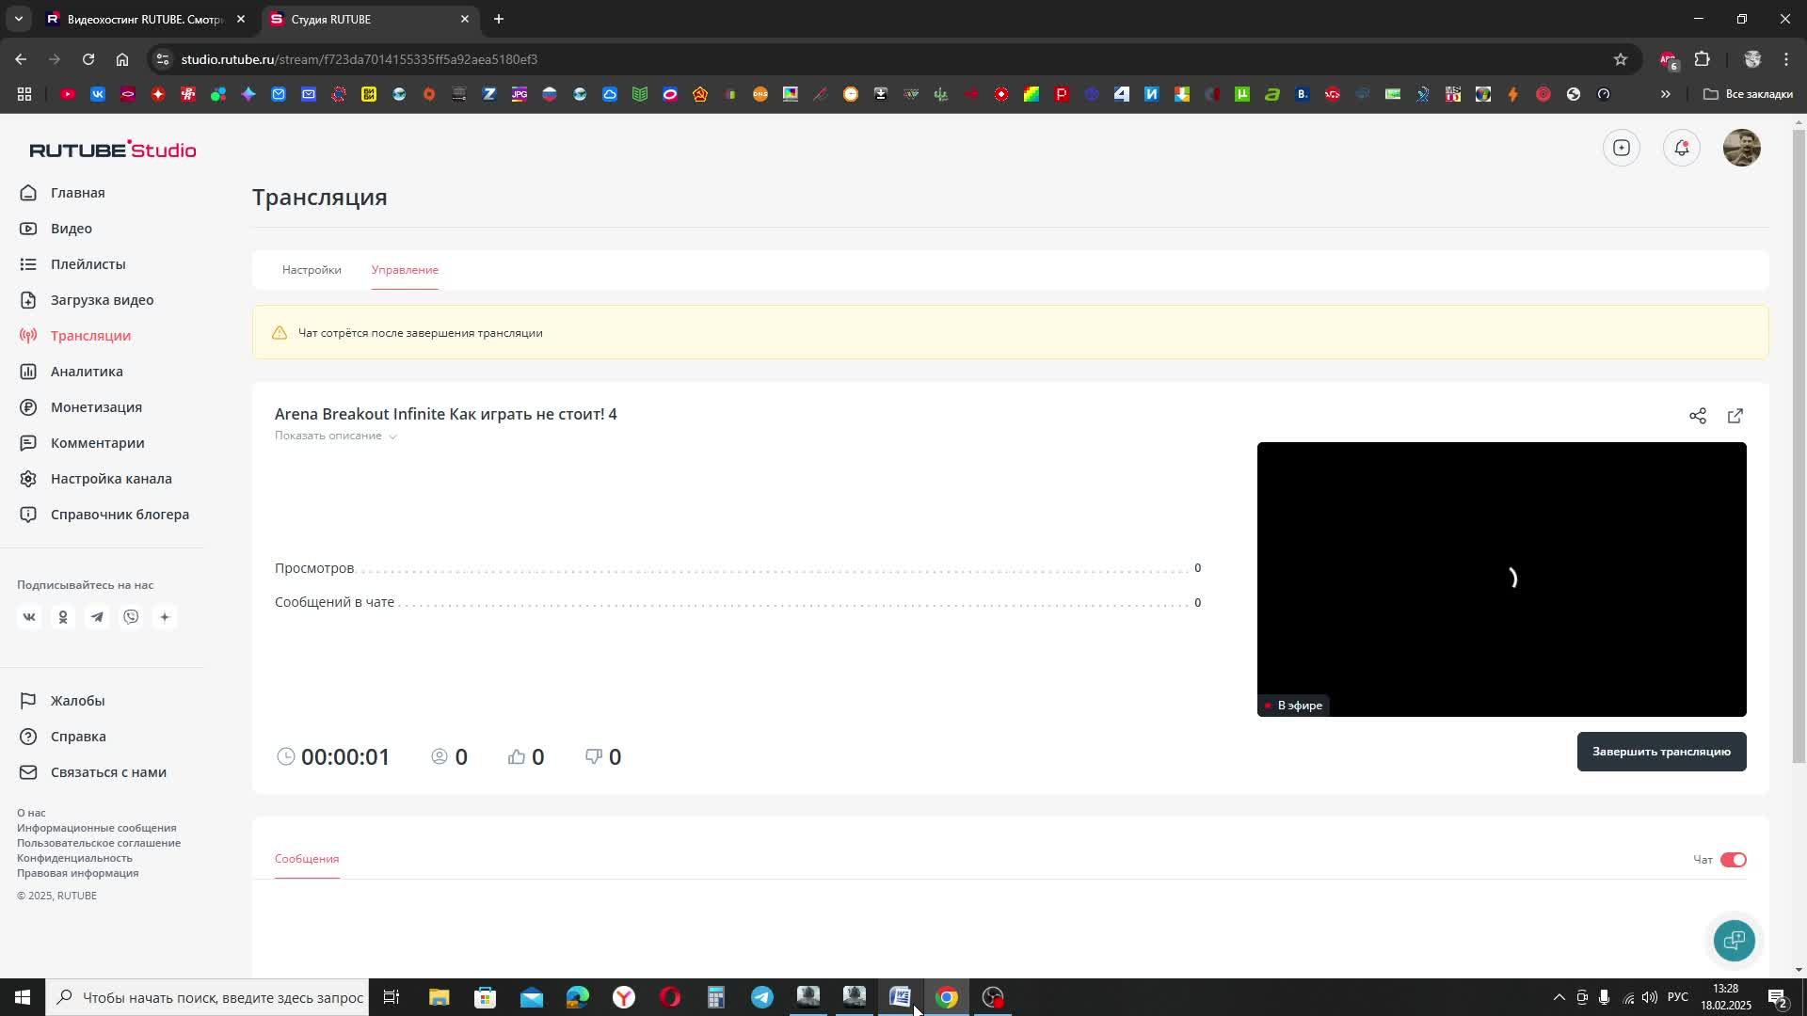Open the Пользовательское соглашение link
Screen dimensions: 1807x1016
[x=99, y=843]
